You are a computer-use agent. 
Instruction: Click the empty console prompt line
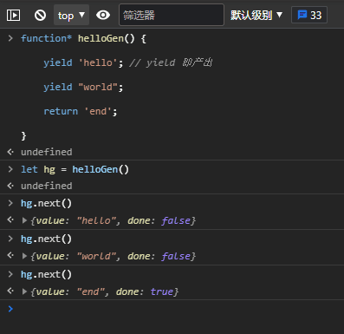tap(172, 309)
